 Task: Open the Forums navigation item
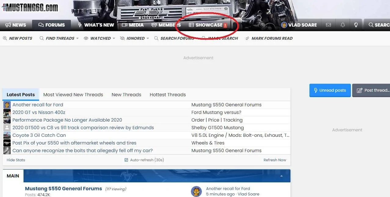tap(51, 25)
